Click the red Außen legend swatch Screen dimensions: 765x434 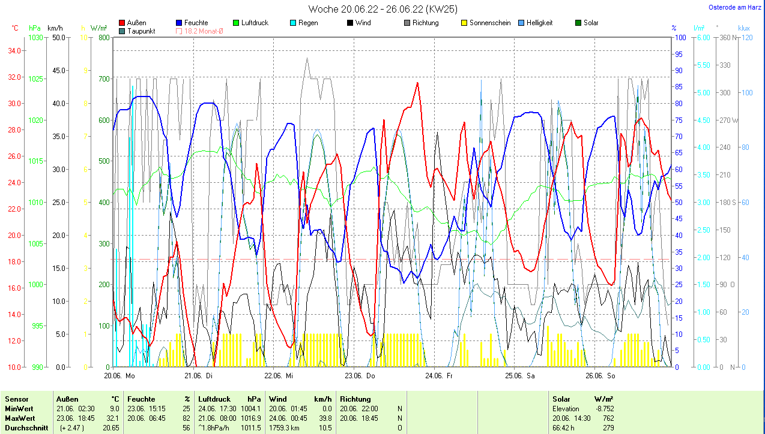122,23
